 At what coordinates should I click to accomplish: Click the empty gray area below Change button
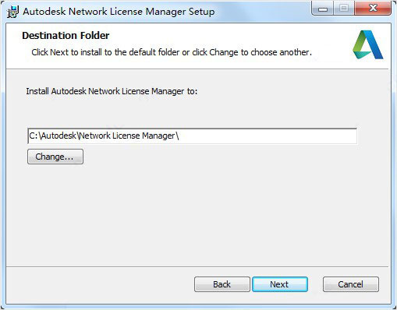click(182, 213)
